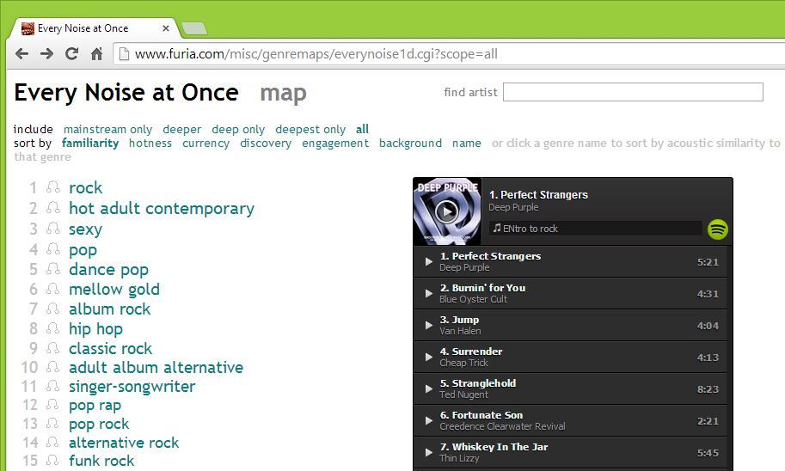The height and width of the screenshot is (471, 785).
Task: Sort genres by currency
Action: pos(205,144)
